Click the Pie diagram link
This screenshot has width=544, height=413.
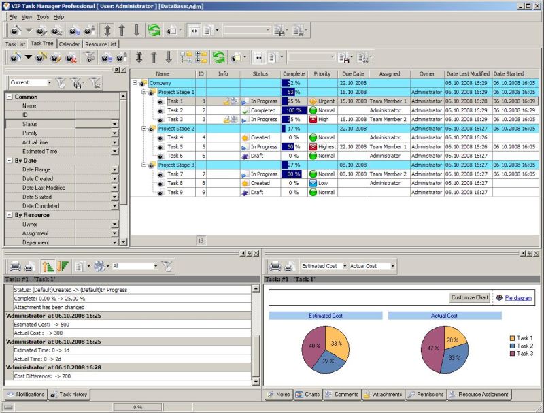[x=520, y=297]
